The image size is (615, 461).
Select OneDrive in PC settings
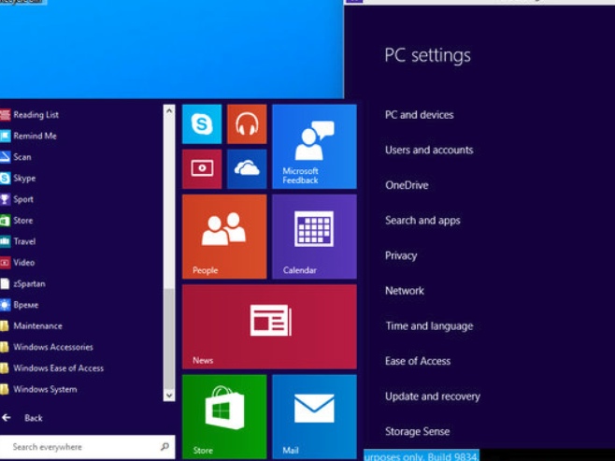tap(407, 185)
